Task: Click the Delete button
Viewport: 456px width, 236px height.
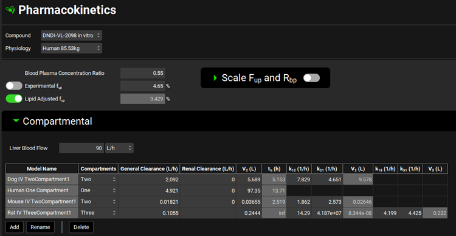Action: point(81,227)
